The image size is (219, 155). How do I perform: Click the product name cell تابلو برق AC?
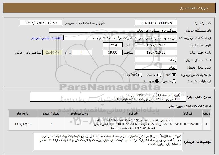click(x=133, y=124)
